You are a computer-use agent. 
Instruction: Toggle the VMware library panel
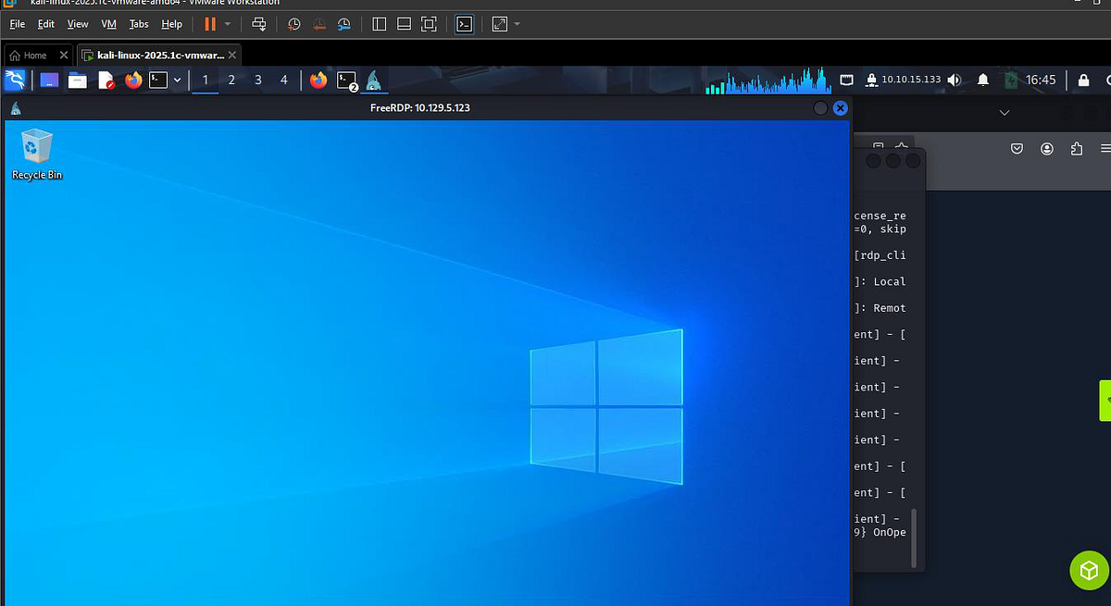tap(379, 24)
